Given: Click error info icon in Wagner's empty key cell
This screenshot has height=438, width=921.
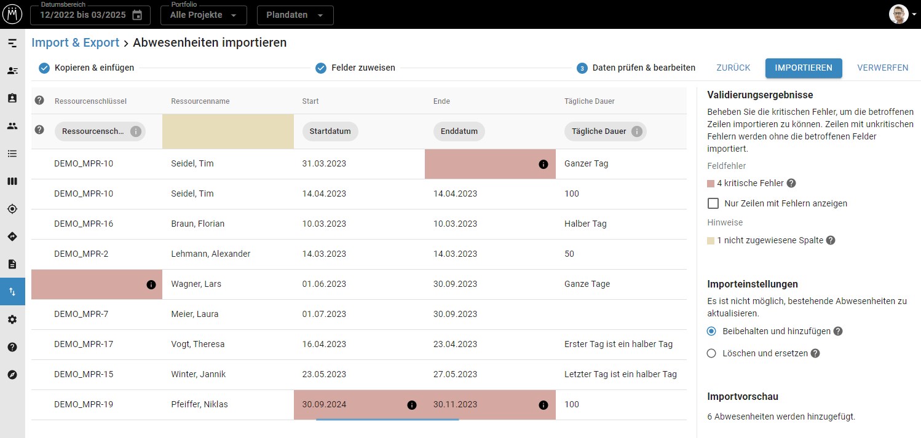Looking at the screenshot, I should tap(151, 284).
